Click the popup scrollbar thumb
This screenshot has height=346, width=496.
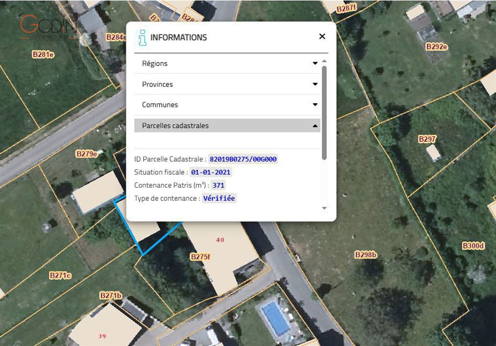[324, 112]
